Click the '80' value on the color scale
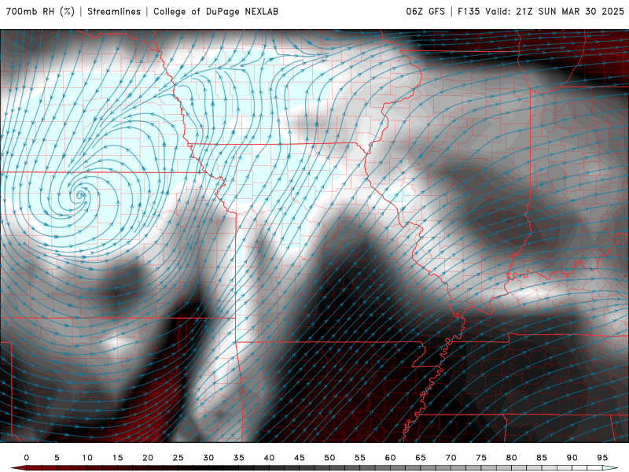 point(512,458)
